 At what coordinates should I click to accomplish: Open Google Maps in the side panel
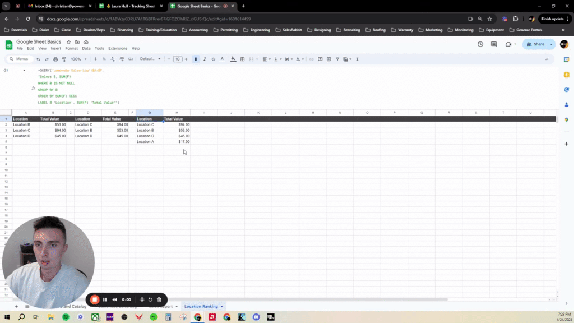click(567, 119)
